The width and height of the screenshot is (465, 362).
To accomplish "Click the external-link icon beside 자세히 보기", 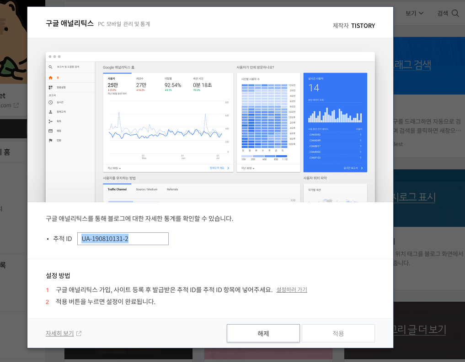I will click(79, 333).
